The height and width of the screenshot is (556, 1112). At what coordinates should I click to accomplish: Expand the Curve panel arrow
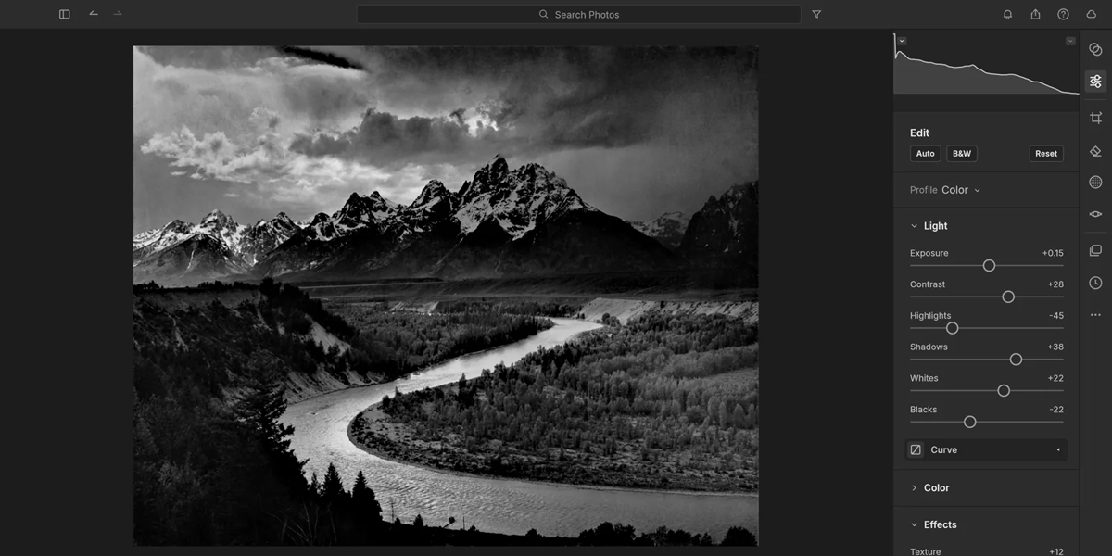coord(1058,450)
